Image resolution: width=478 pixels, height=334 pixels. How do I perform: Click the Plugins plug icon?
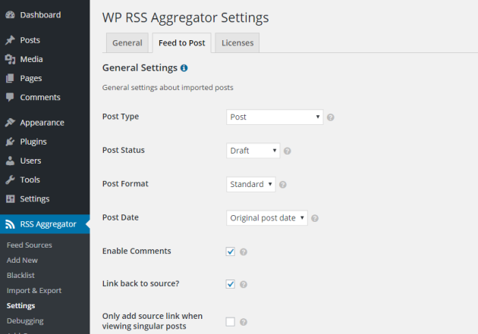tap(10, 142)
